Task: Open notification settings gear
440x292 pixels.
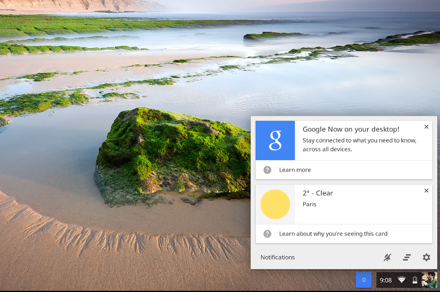Action: coord(426,258)
